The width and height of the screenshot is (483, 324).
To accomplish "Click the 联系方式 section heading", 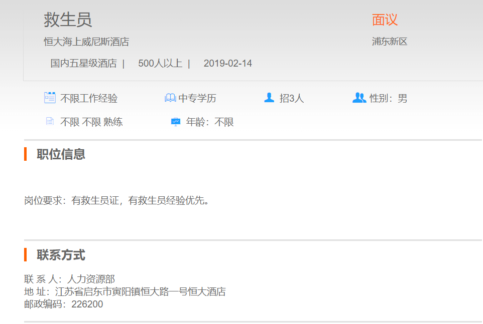I will point(61,255).
